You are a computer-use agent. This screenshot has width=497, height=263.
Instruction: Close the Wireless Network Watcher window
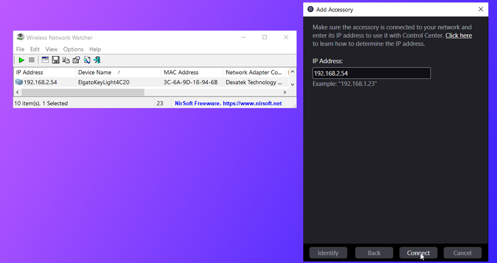(286, 37)
